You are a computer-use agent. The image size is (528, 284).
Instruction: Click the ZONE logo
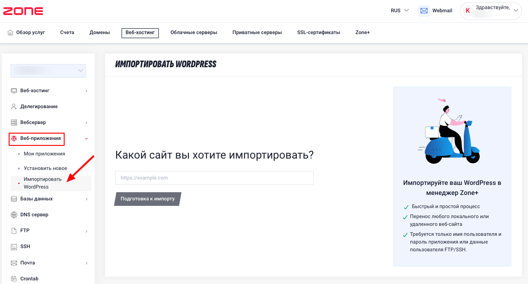(x=23, y=11)
